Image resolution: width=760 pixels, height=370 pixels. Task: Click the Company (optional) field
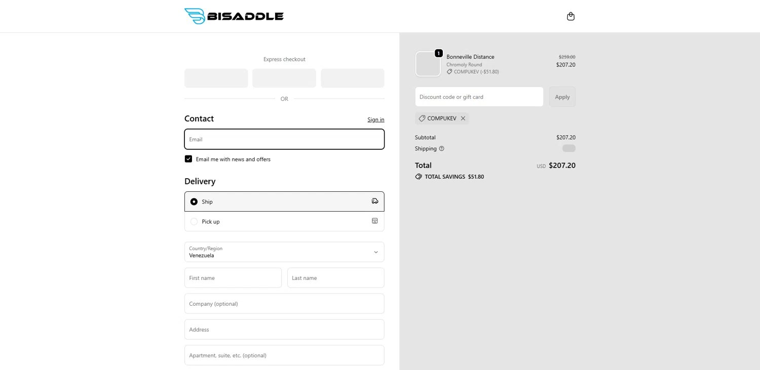[x=284, y=304]
